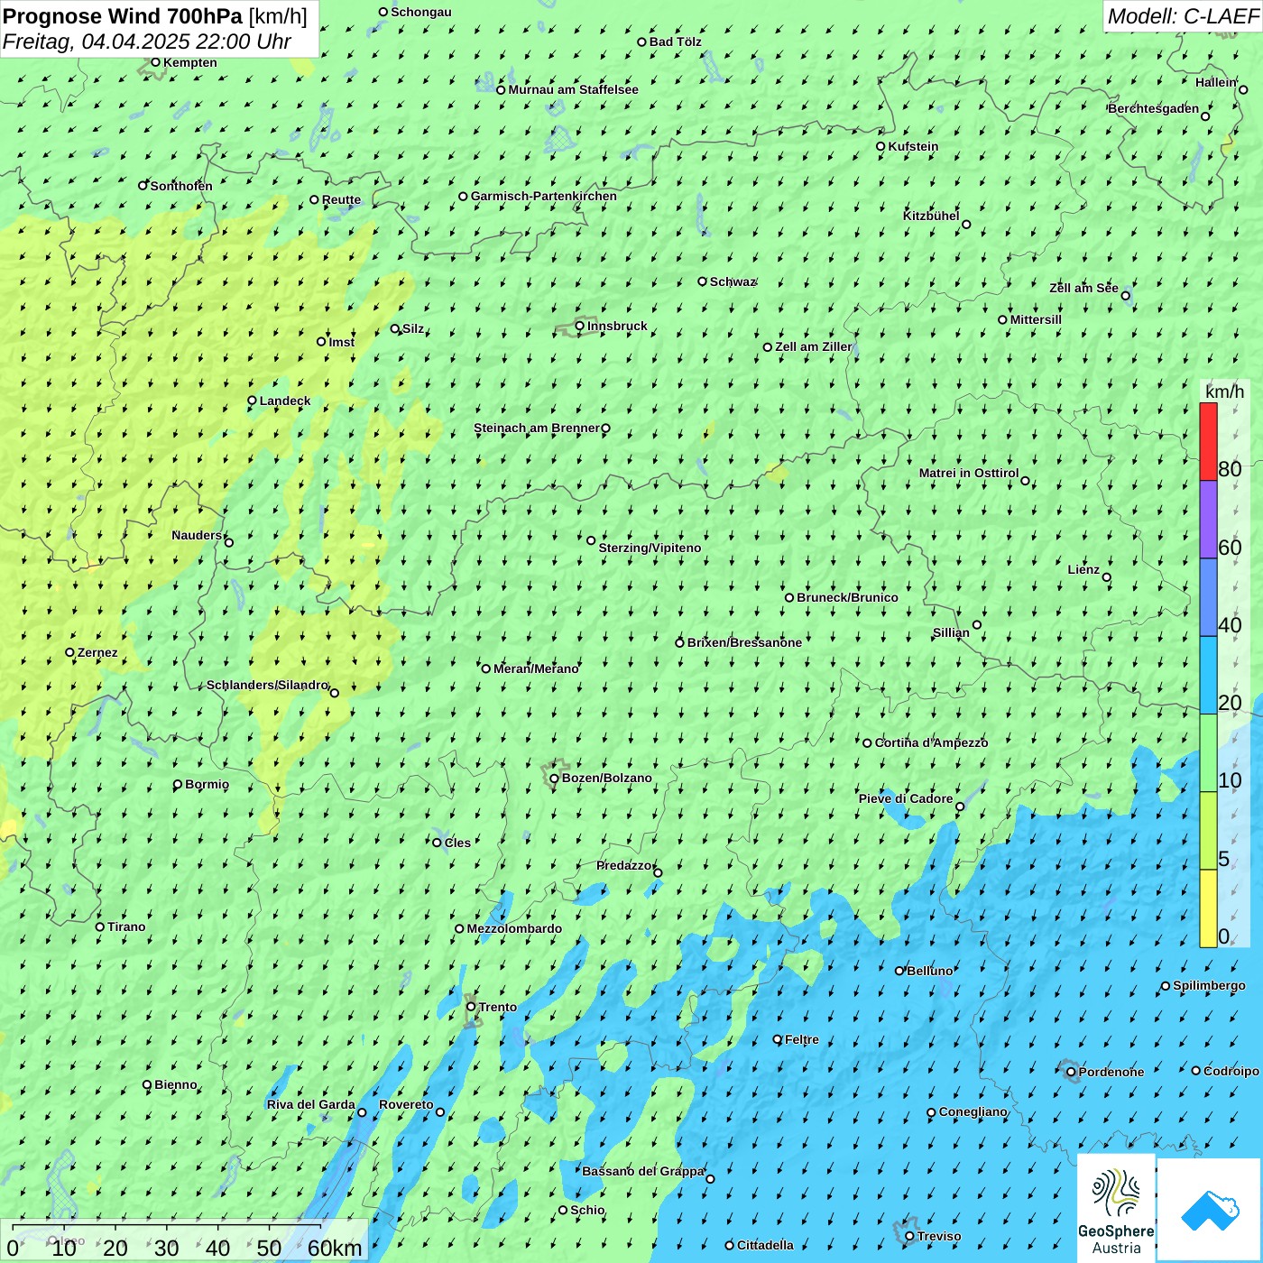
Task: Click the Riva del Garda label
Action: coord(310,1104)
